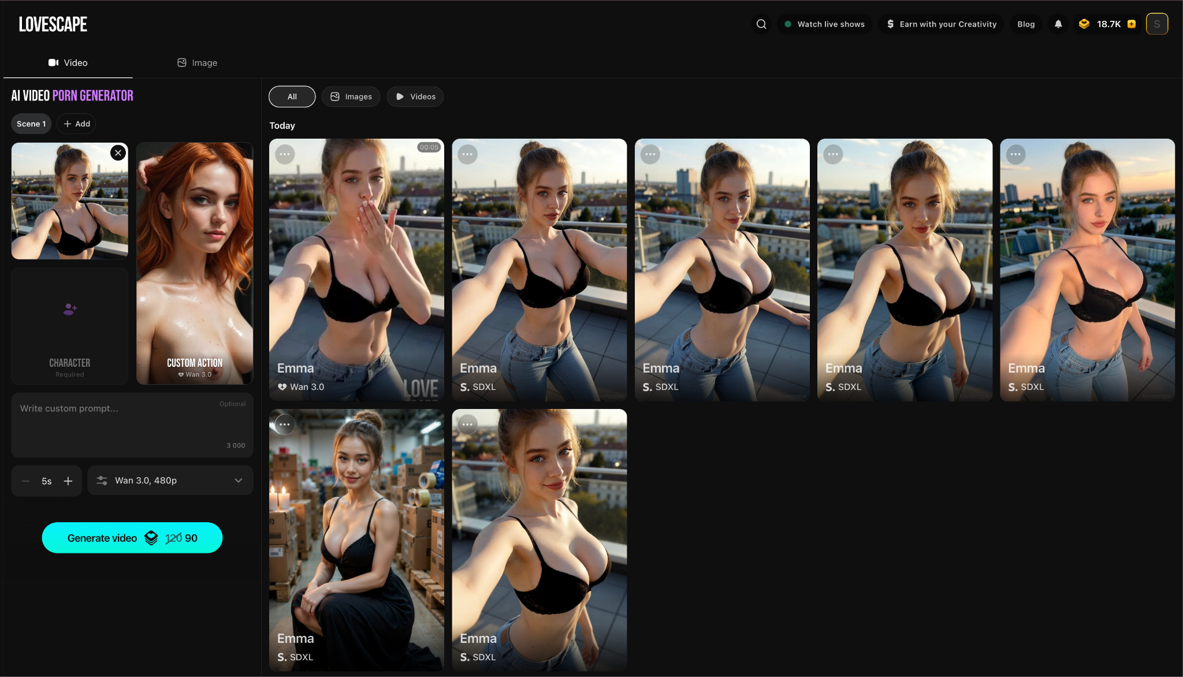
Task: Focus the custom prompt text field
Action: click(x=132, y=425)
